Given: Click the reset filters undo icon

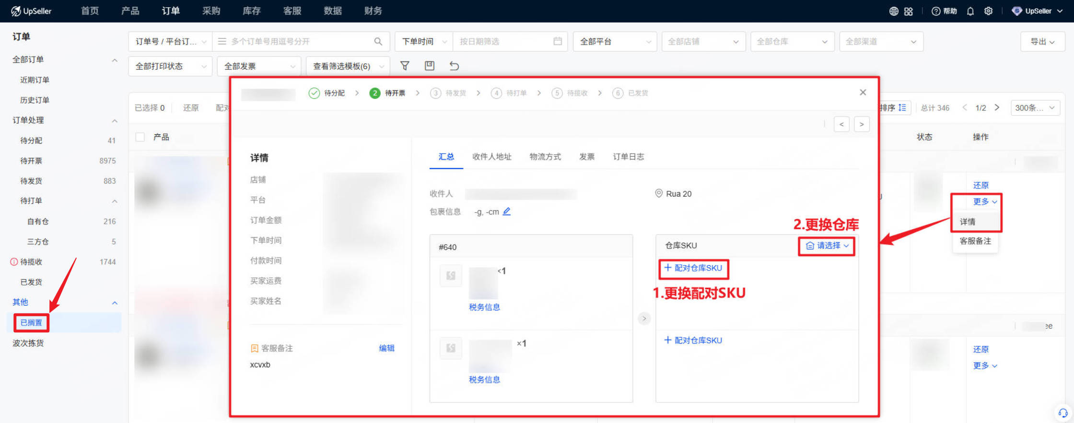Looking at the screenshot, I should [x=454, y=66].
